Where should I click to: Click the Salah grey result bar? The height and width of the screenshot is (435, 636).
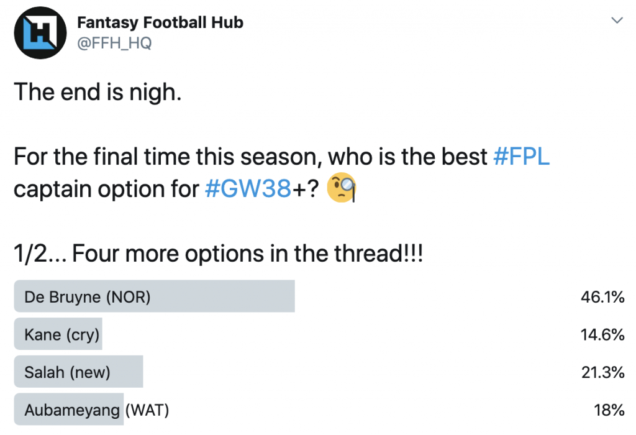[x=78, y=371]
